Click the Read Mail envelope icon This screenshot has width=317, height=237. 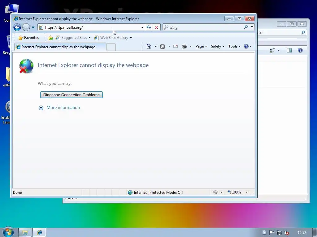176,46
